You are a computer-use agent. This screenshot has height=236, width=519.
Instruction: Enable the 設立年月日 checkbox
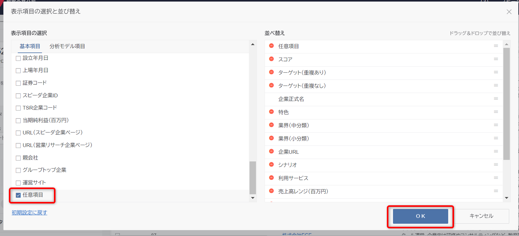18,58
